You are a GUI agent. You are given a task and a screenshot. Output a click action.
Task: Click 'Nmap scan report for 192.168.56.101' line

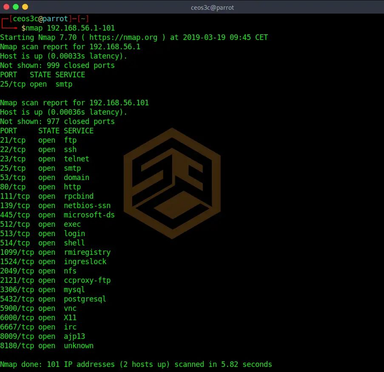pyautogui.click(x=74, y=103)
